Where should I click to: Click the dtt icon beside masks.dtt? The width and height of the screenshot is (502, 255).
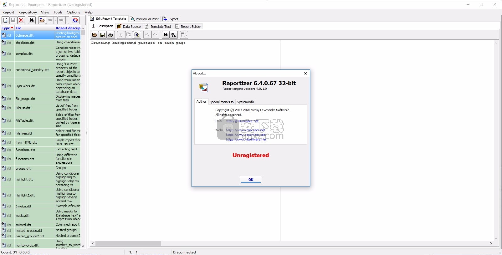point(3,215)
